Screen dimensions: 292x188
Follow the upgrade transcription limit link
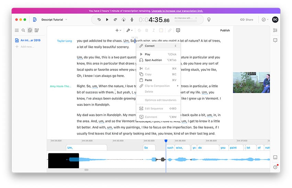[177, 11]
